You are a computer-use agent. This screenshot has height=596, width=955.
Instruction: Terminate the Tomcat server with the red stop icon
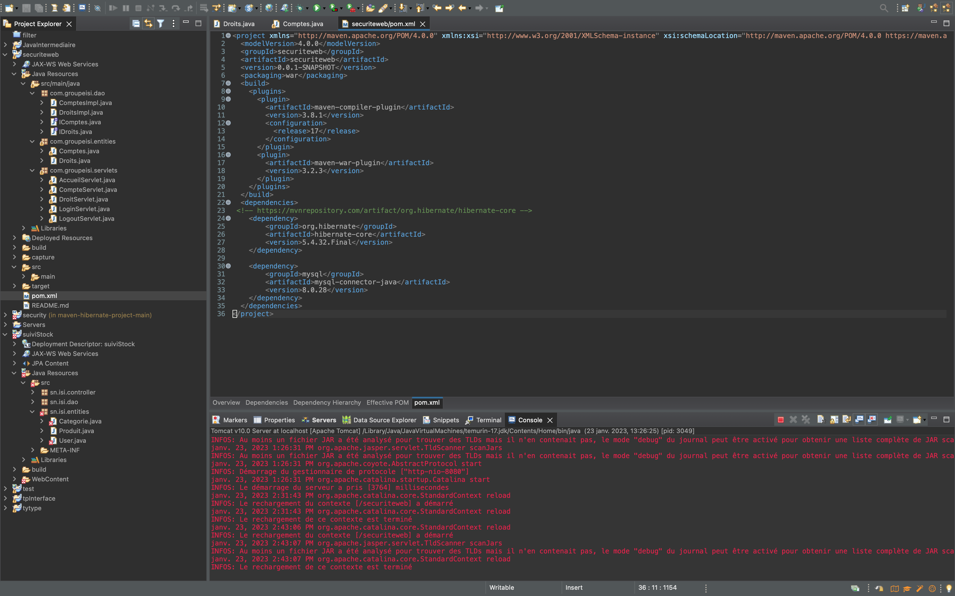coord(780,420)
